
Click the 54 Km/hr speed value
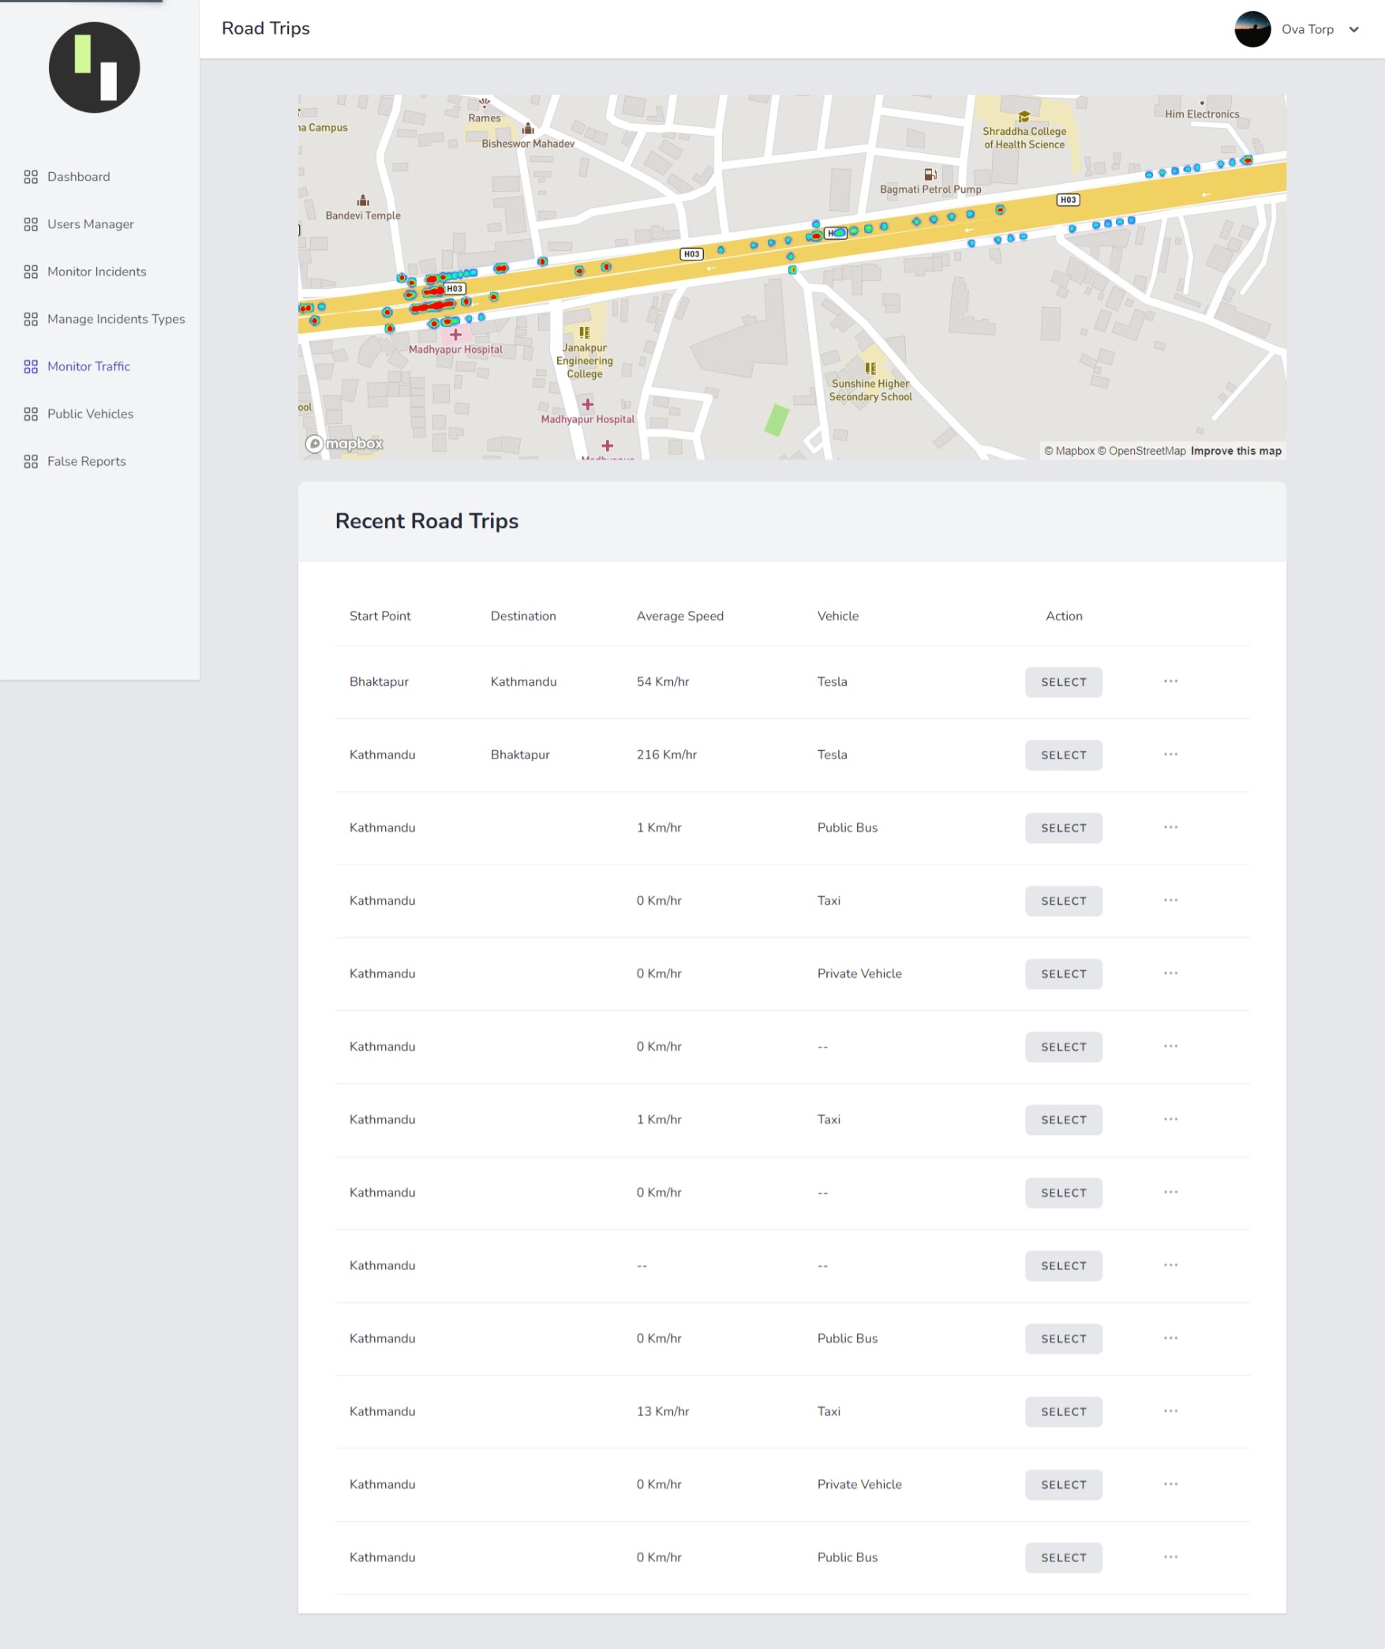coord(663,681)
